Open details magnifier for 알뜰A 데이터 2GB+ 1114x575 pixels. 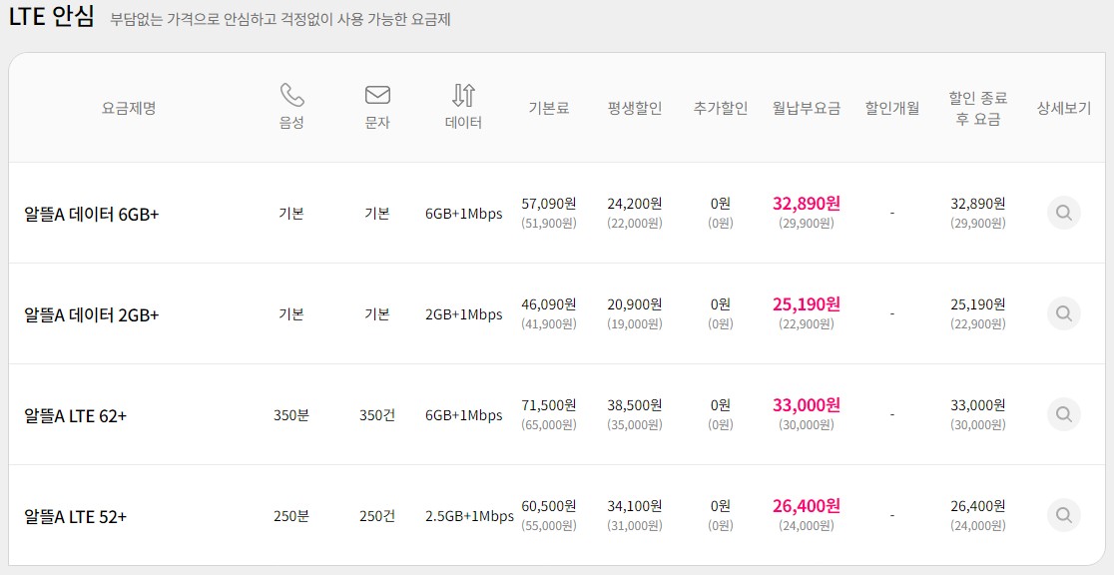point(1063,313)
